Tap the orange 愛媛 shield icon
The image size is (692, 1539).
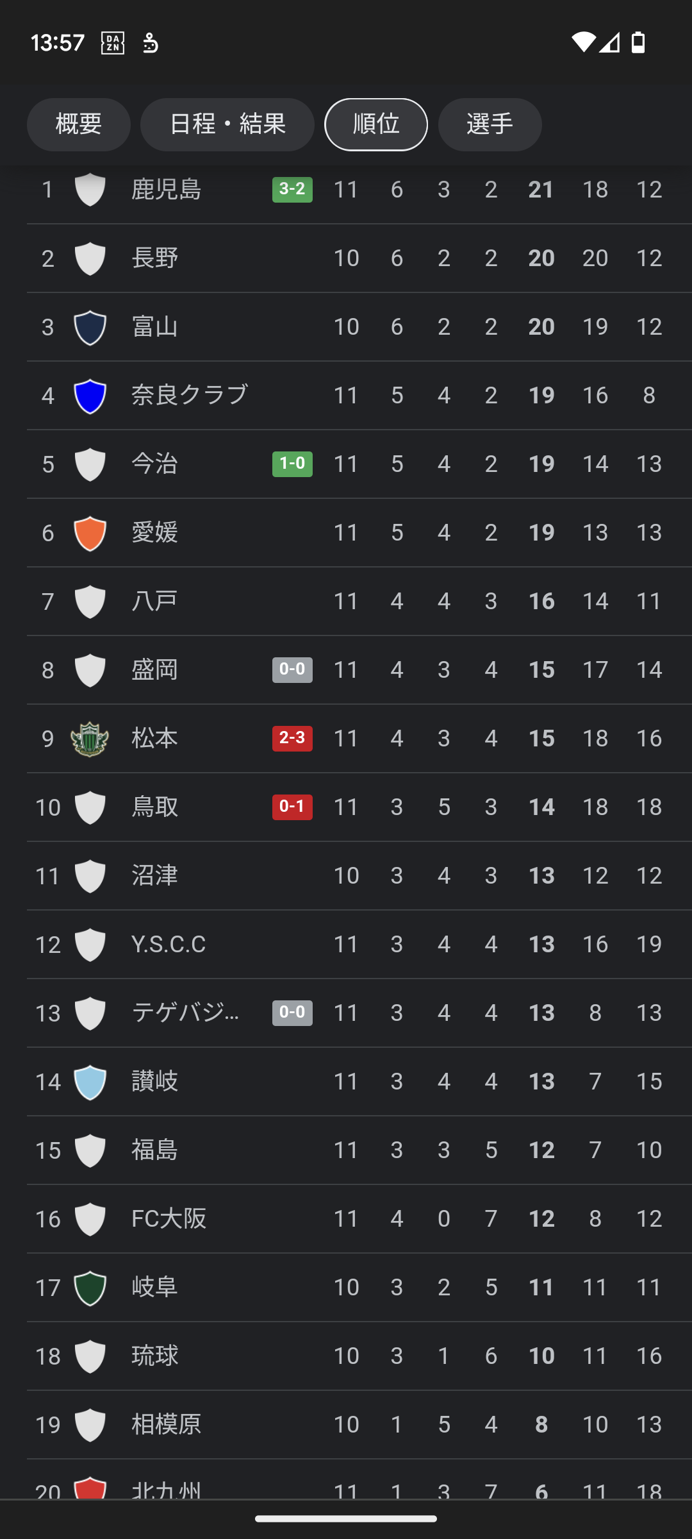click(x=90, y=533)
